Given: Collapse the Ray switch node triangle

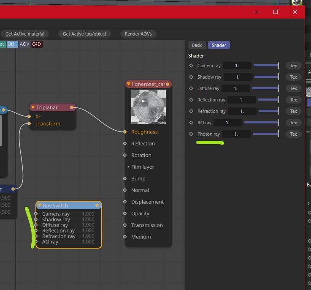Looking at the screenshot, I should (40, 205).
